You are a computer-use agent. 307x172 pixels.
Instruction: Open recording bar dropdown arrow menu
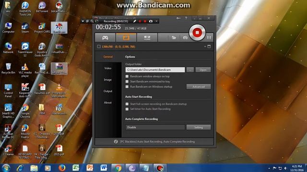83,21
